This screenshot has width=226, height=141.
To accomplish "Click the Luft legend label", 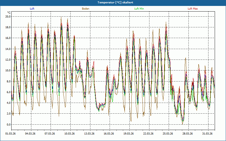I will (32, 9).
